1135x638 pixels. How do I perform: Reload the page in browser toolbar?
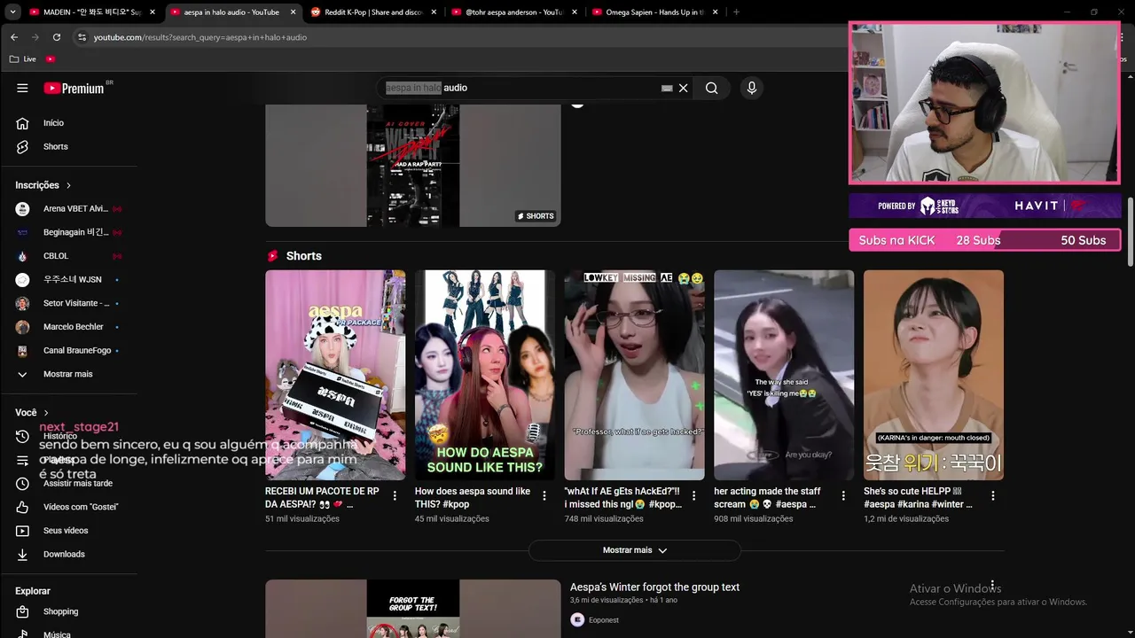(x=57, y=37)
